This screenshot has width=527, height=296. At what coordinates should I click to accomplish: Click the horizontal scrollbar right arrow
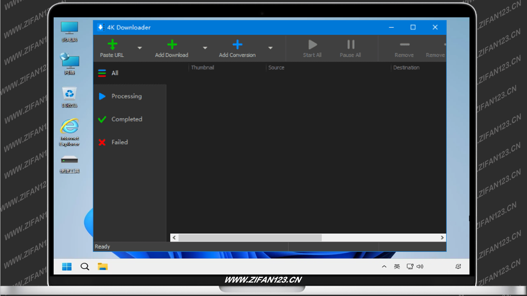442,238
